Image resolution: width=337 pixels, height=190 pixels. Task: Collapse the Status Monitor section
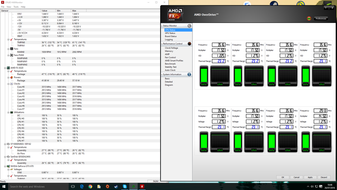click(x=162, y=26)
